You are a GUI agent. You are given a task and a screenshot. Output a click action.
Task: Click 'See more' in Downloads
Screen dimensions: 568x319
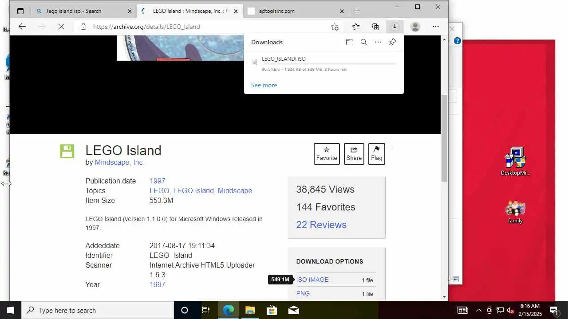(x=264, y=85)
